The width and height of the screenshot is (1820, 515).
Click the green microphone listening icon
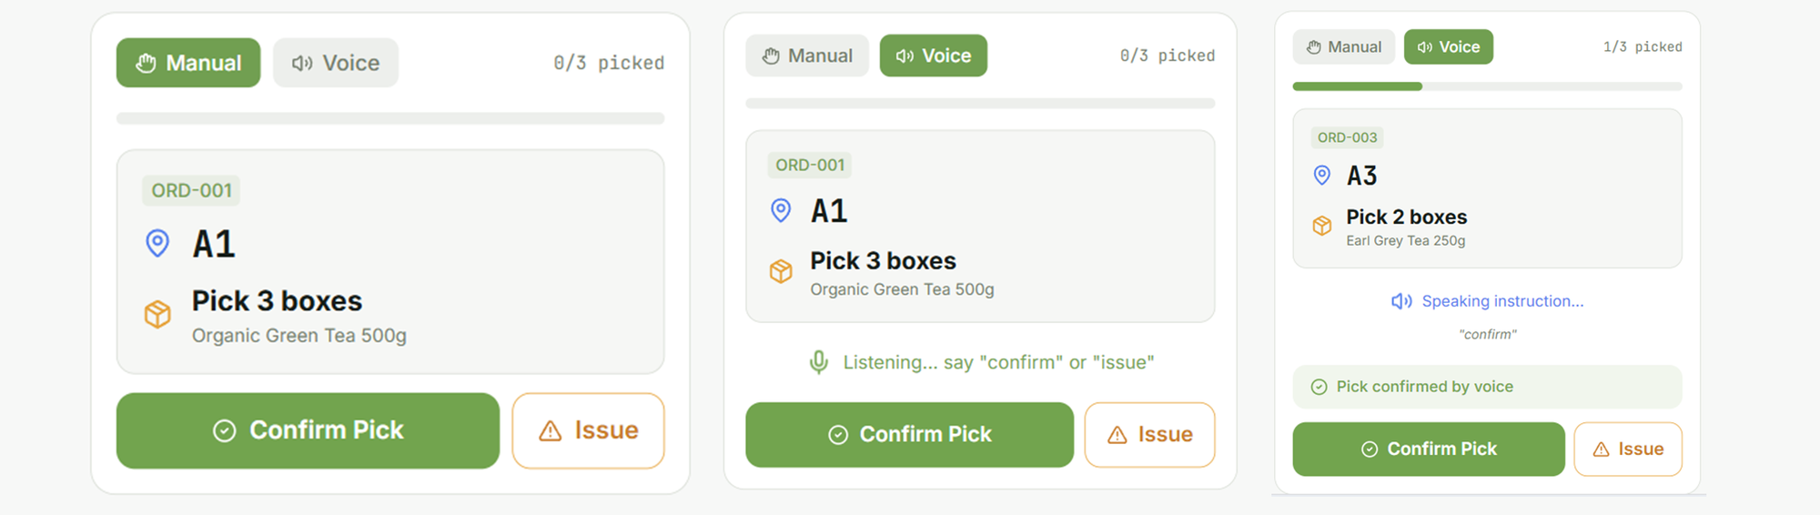tap(819, 362)
